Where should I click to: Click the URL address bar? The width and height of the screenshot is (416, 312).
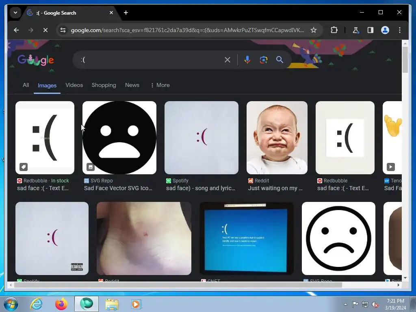(187, 30)
